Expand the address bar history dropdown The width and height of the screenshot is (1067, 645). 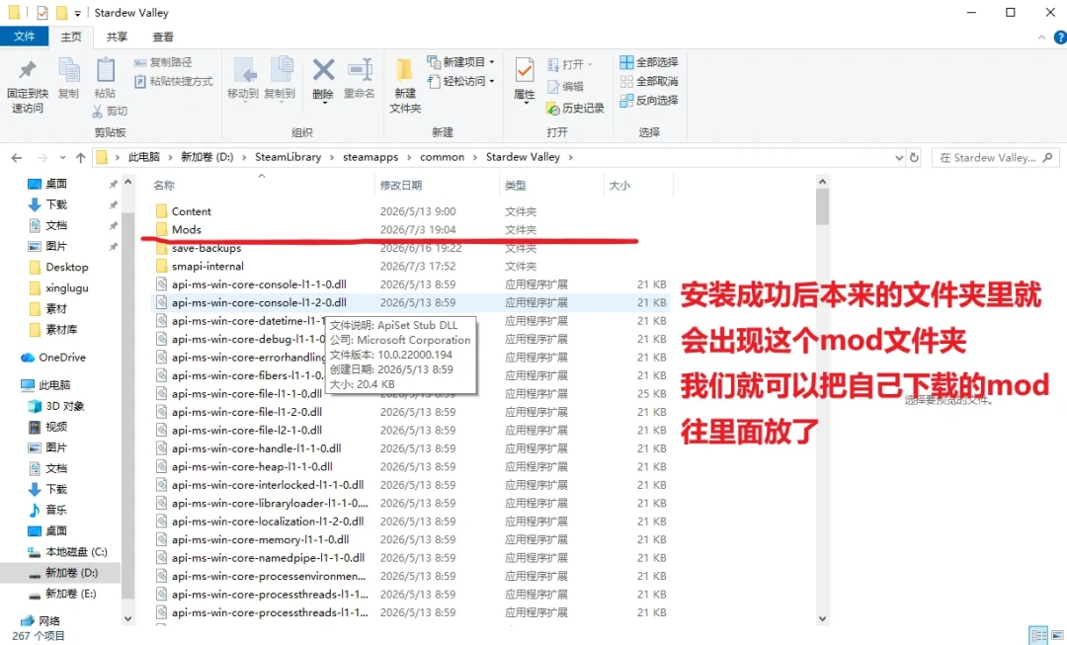pos(899,157)
